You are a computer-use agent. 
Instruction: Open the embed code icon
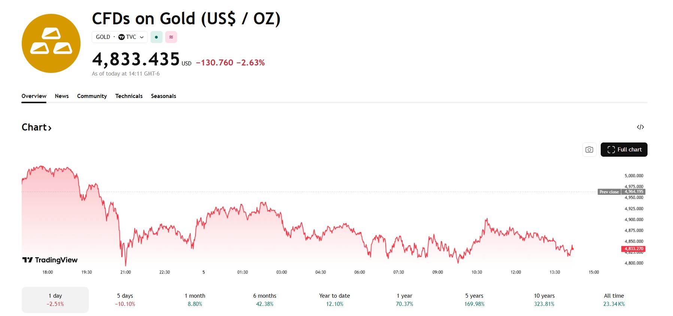pyautogui.click(x=640, y=127)
